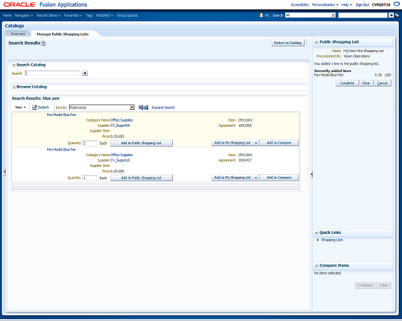
Task: Open Add to My Shopping List arrow for agreement 1000437
Action: click(256, 177)
